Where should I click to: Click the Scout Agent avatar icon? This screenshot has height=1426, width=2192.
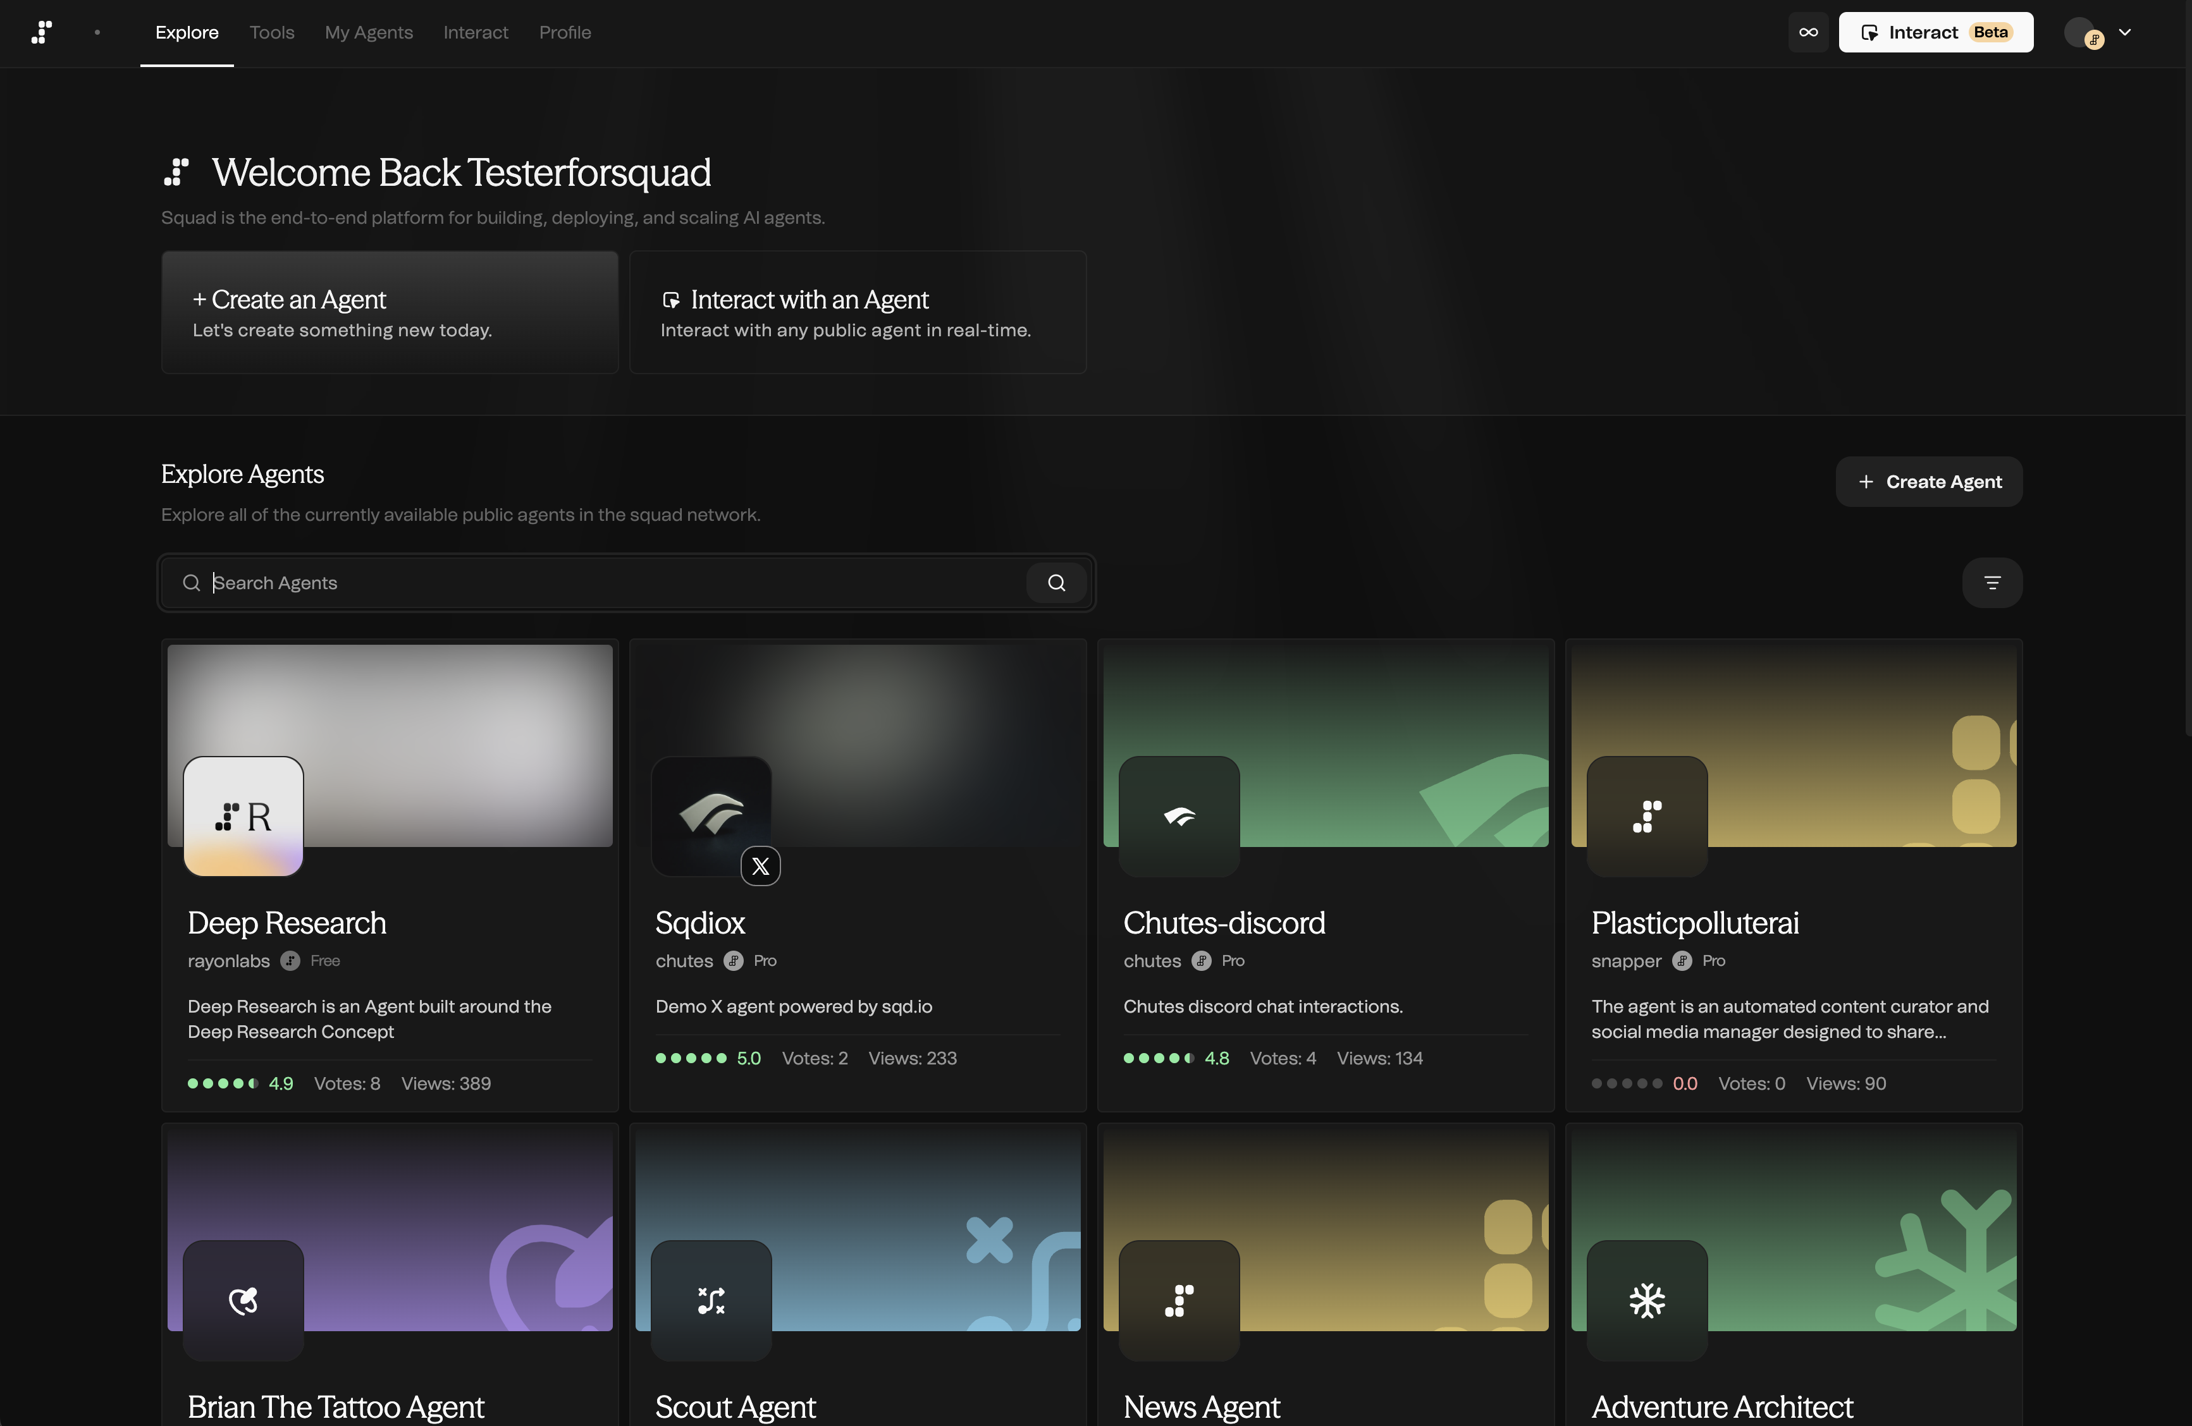click(x=711, y=1300)
